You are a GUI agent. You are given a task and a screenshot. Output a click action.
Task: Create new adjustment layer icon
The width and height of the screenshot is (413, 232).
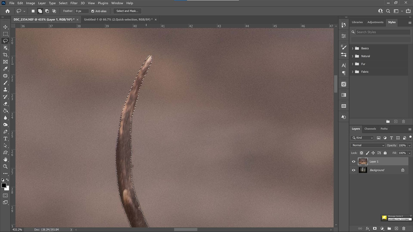point(382,228)
